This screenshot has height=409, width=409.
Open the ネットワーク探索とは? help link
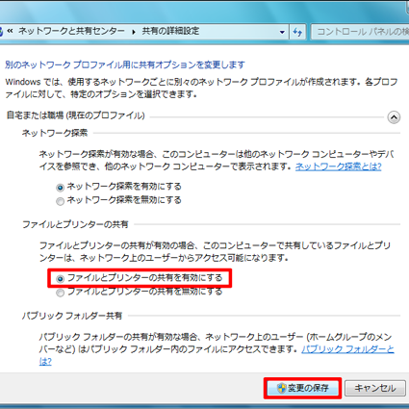(338, 166)
